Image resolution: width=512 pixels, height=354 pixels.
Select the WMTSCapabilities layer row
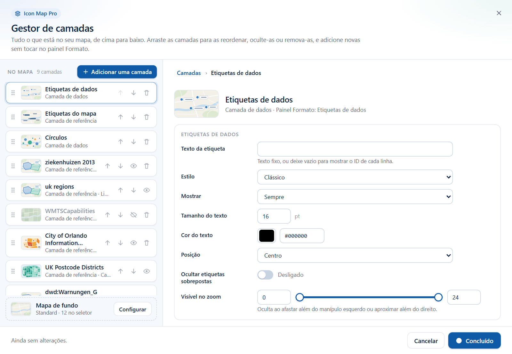(x=81, y=215)
